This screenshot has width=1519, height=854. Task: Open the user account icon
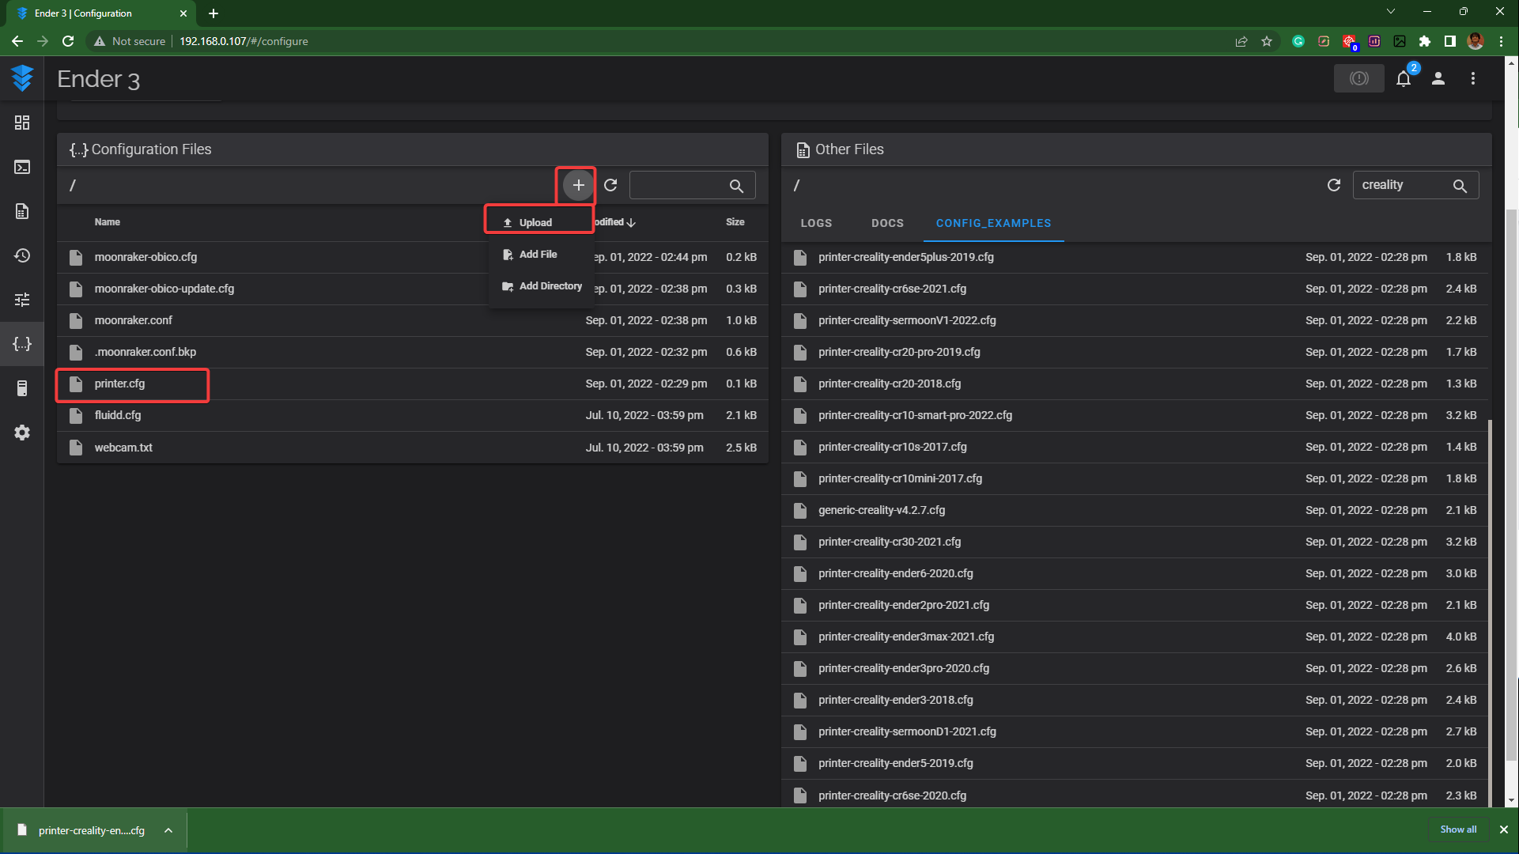click(x=1438, y=78)
